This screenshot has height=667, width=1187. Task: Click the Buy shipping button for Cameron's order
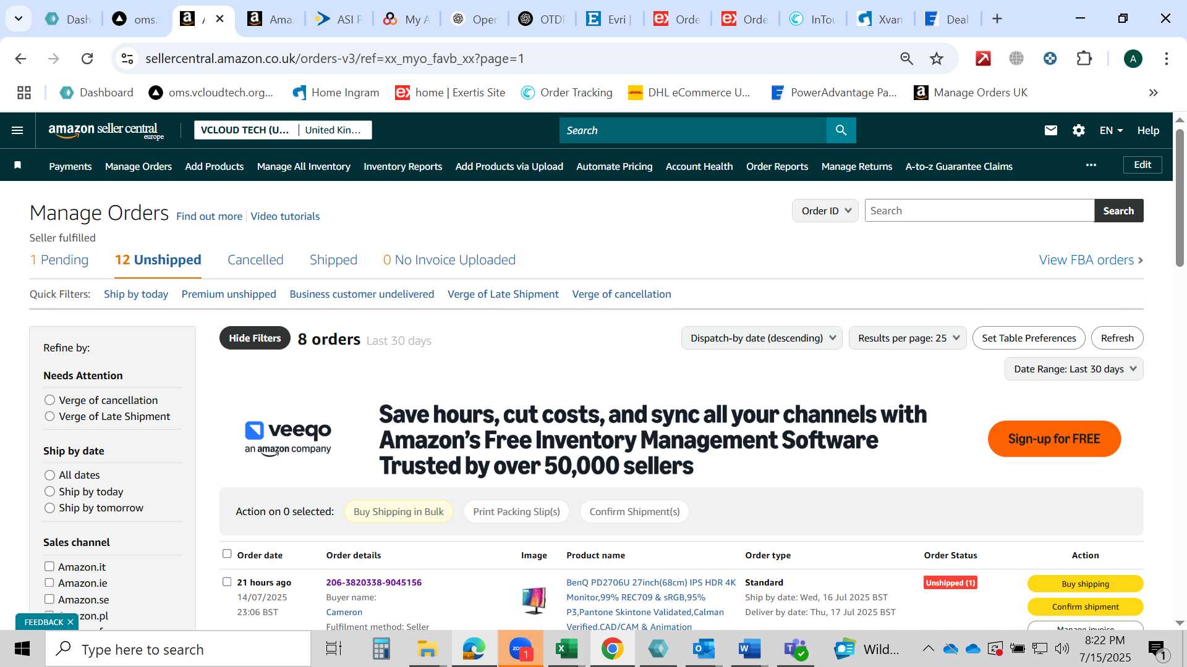(x=1085, y=584)
